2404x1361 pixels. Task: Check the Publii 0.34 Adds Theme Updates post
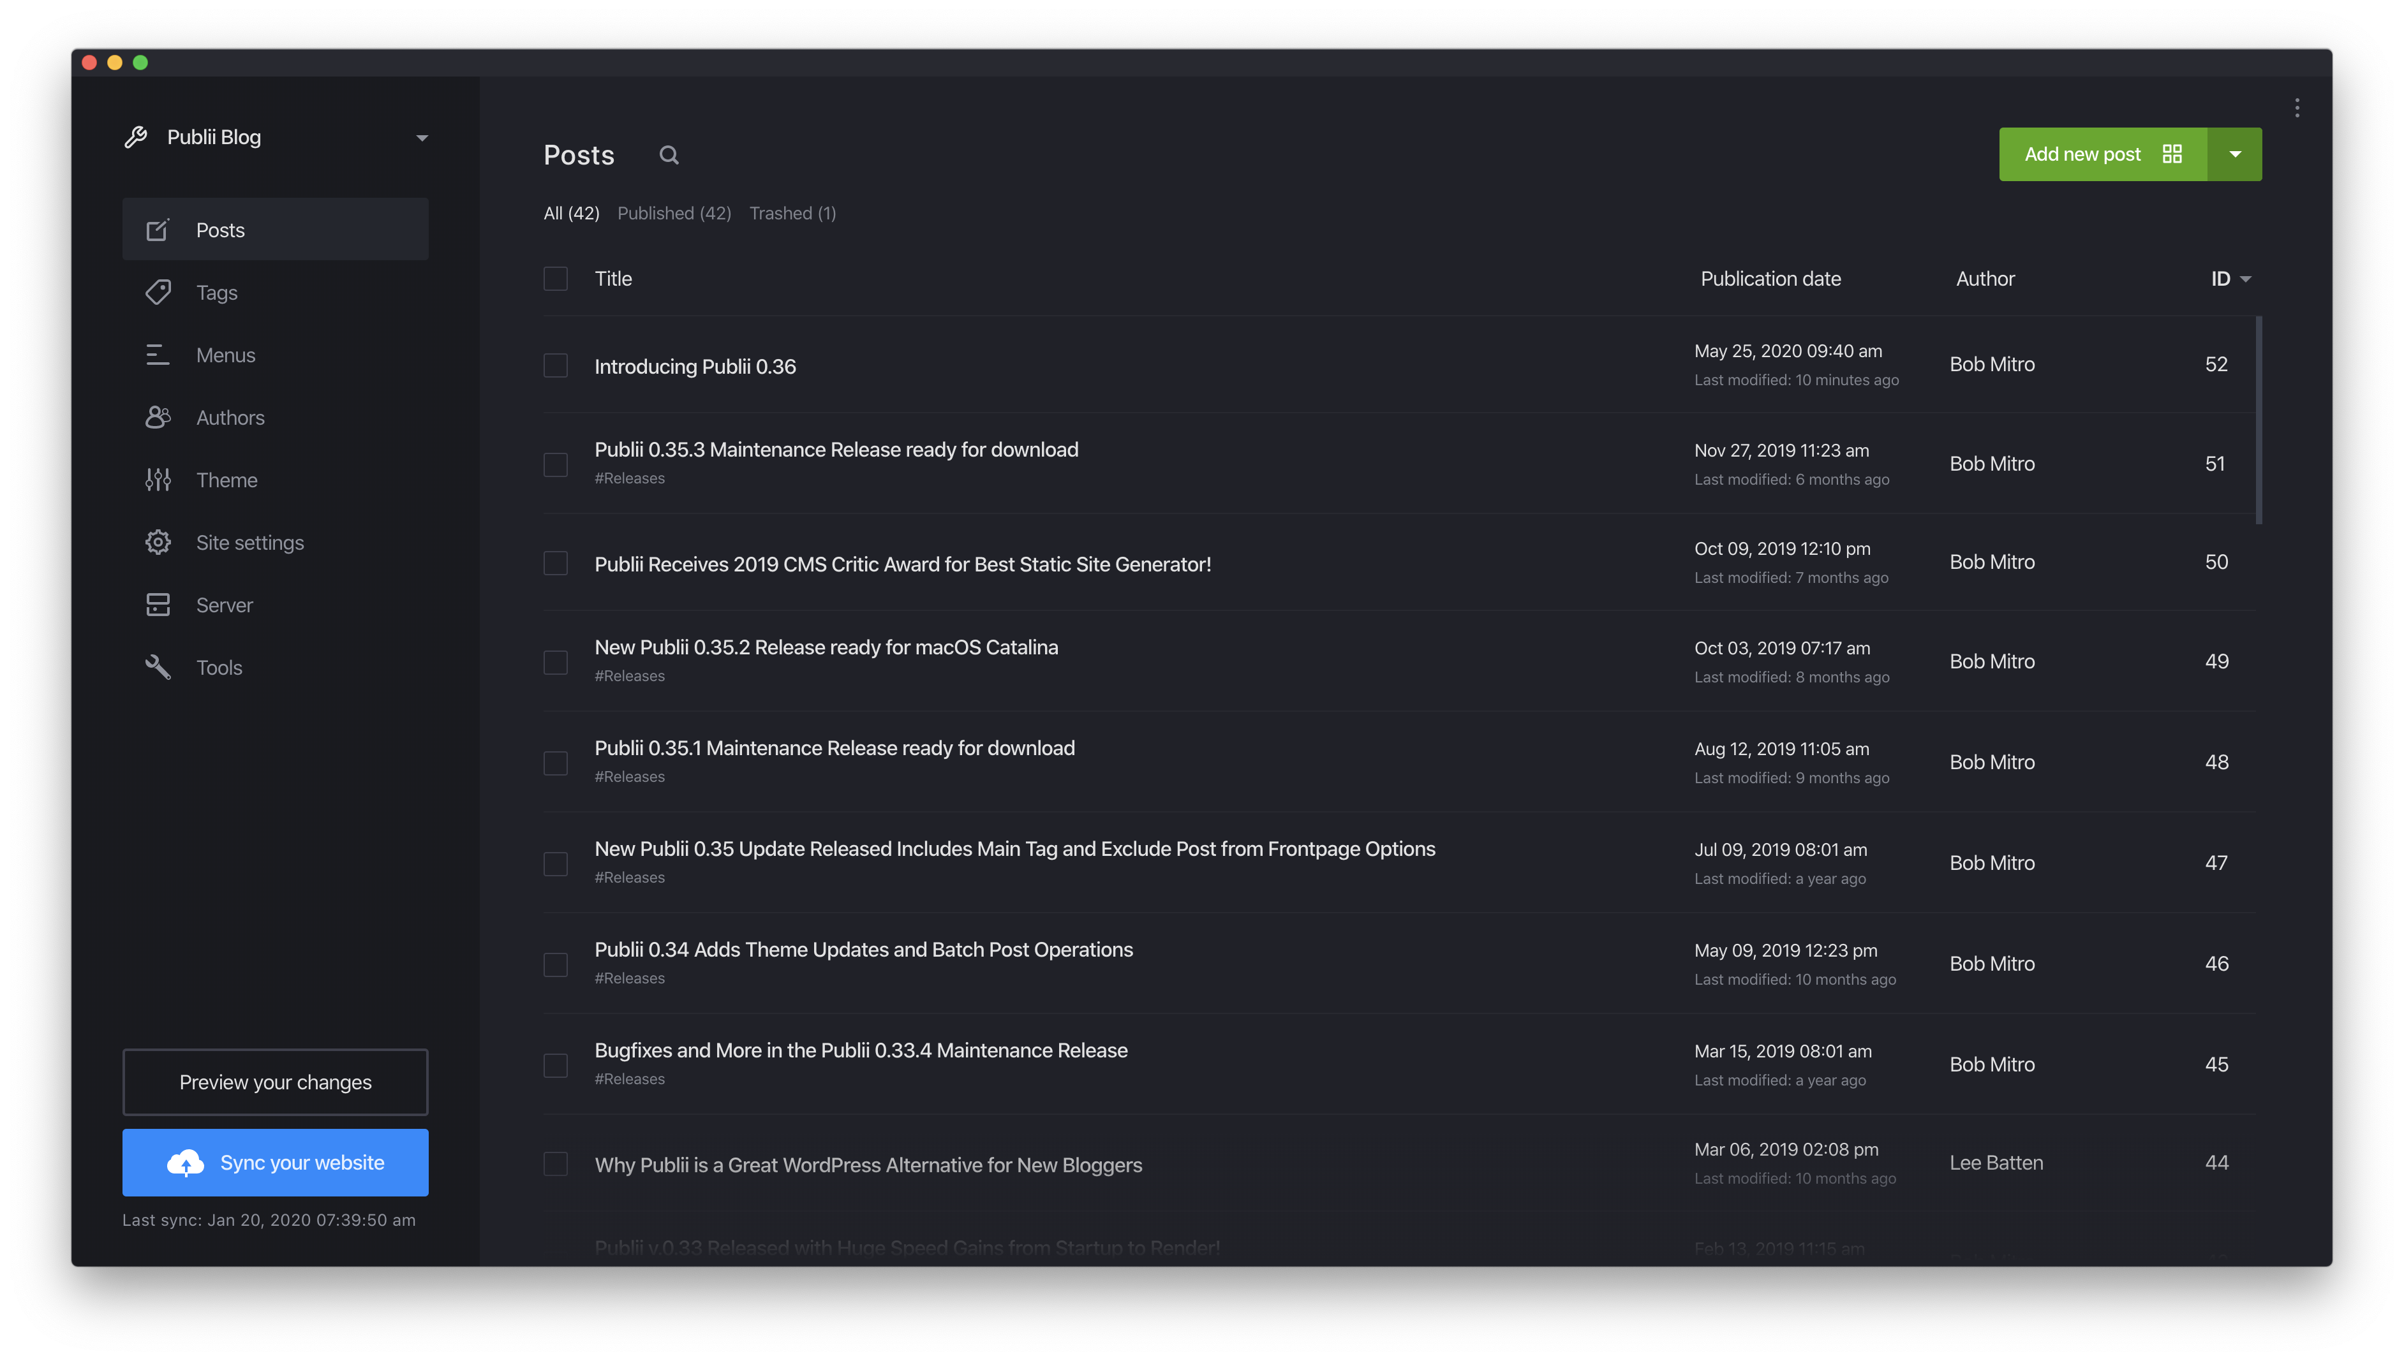point(556,964)
